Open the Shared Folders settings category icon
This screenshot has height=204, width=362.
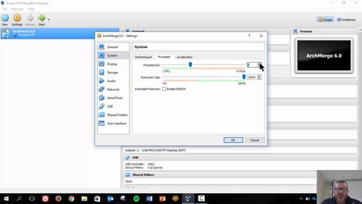[x=102, y=114]
